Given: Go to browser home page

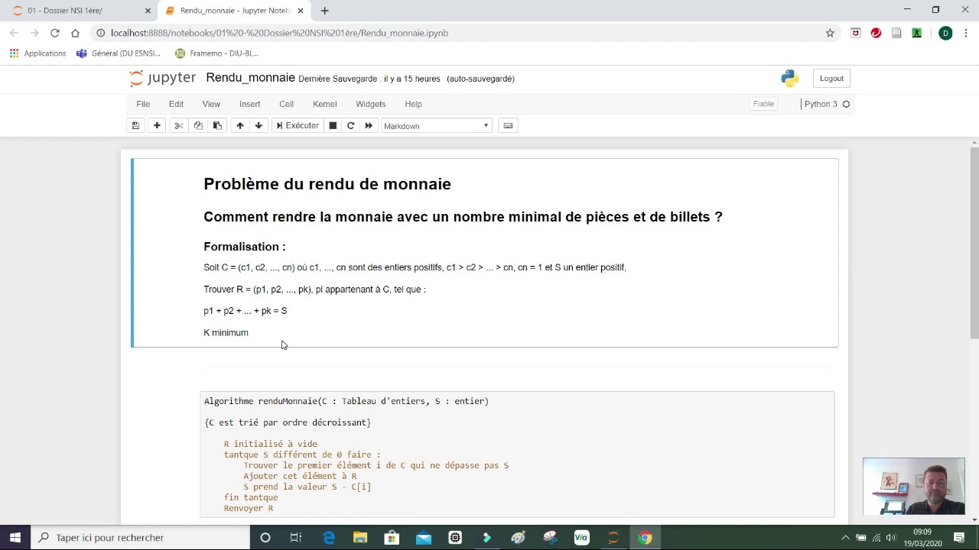Looking at the screenshot, I should 75,33.
